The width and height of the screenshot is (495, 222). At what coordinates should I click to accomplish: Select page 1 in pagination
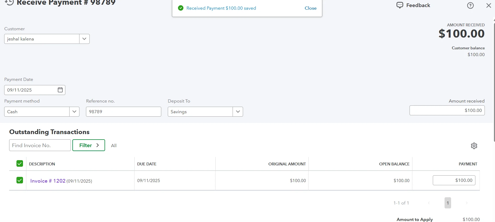(448, 203)
